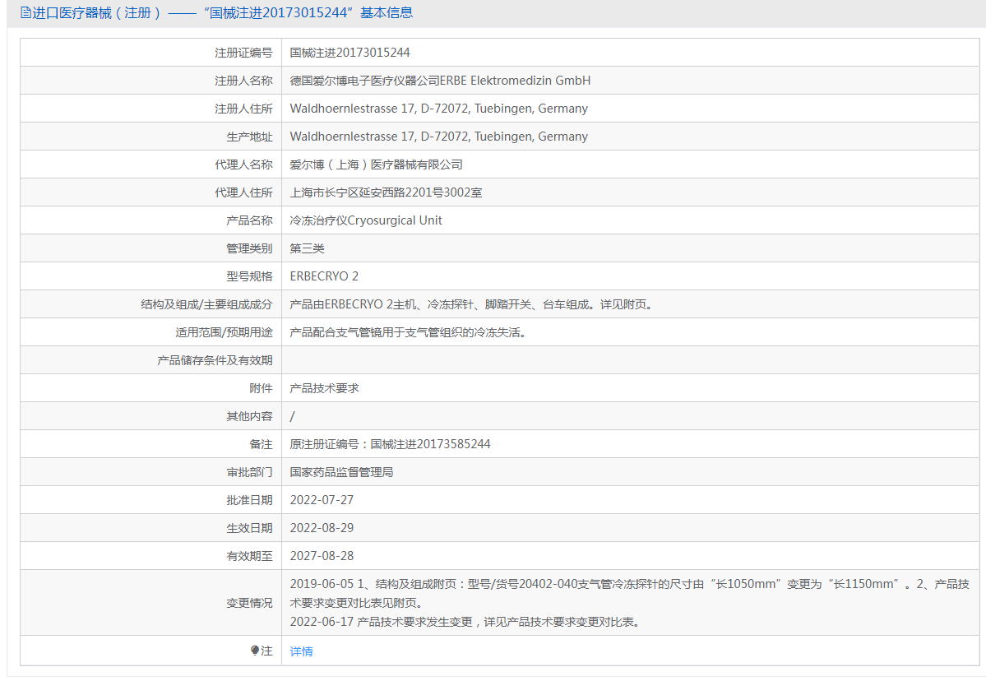Click the 注册证编号 value 国械注进20173015244 in the table
986x681 pixels.
pos(349,53)
